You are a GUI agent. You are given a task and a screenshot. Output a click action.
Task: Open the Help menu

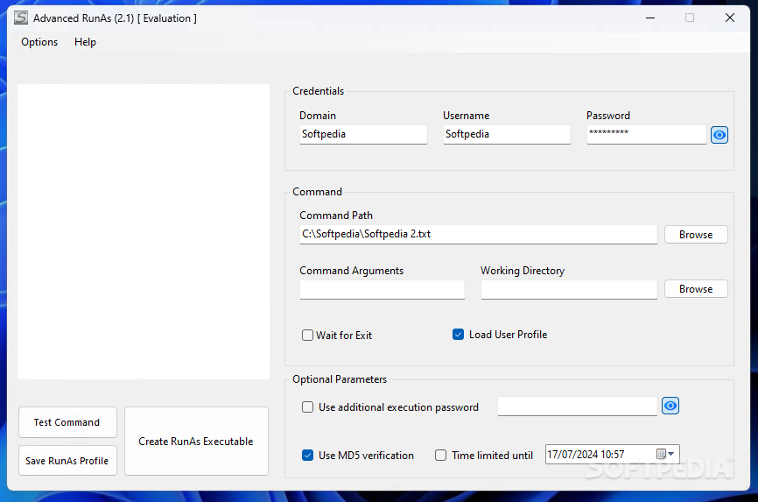pyautogui.click(x=85, y=42)
